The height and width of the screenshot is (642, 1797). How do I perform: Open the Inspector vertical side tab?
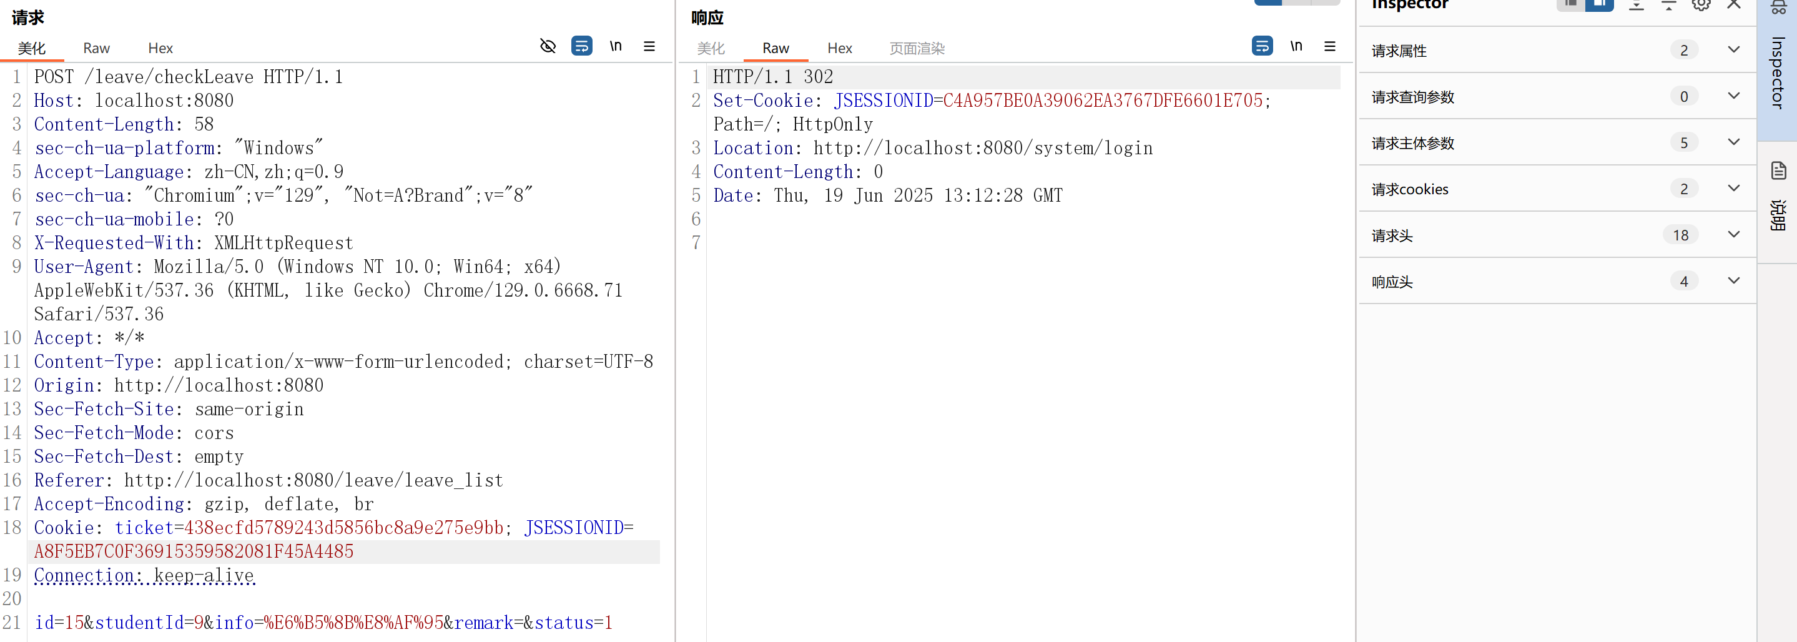(x=1777, y=73)
